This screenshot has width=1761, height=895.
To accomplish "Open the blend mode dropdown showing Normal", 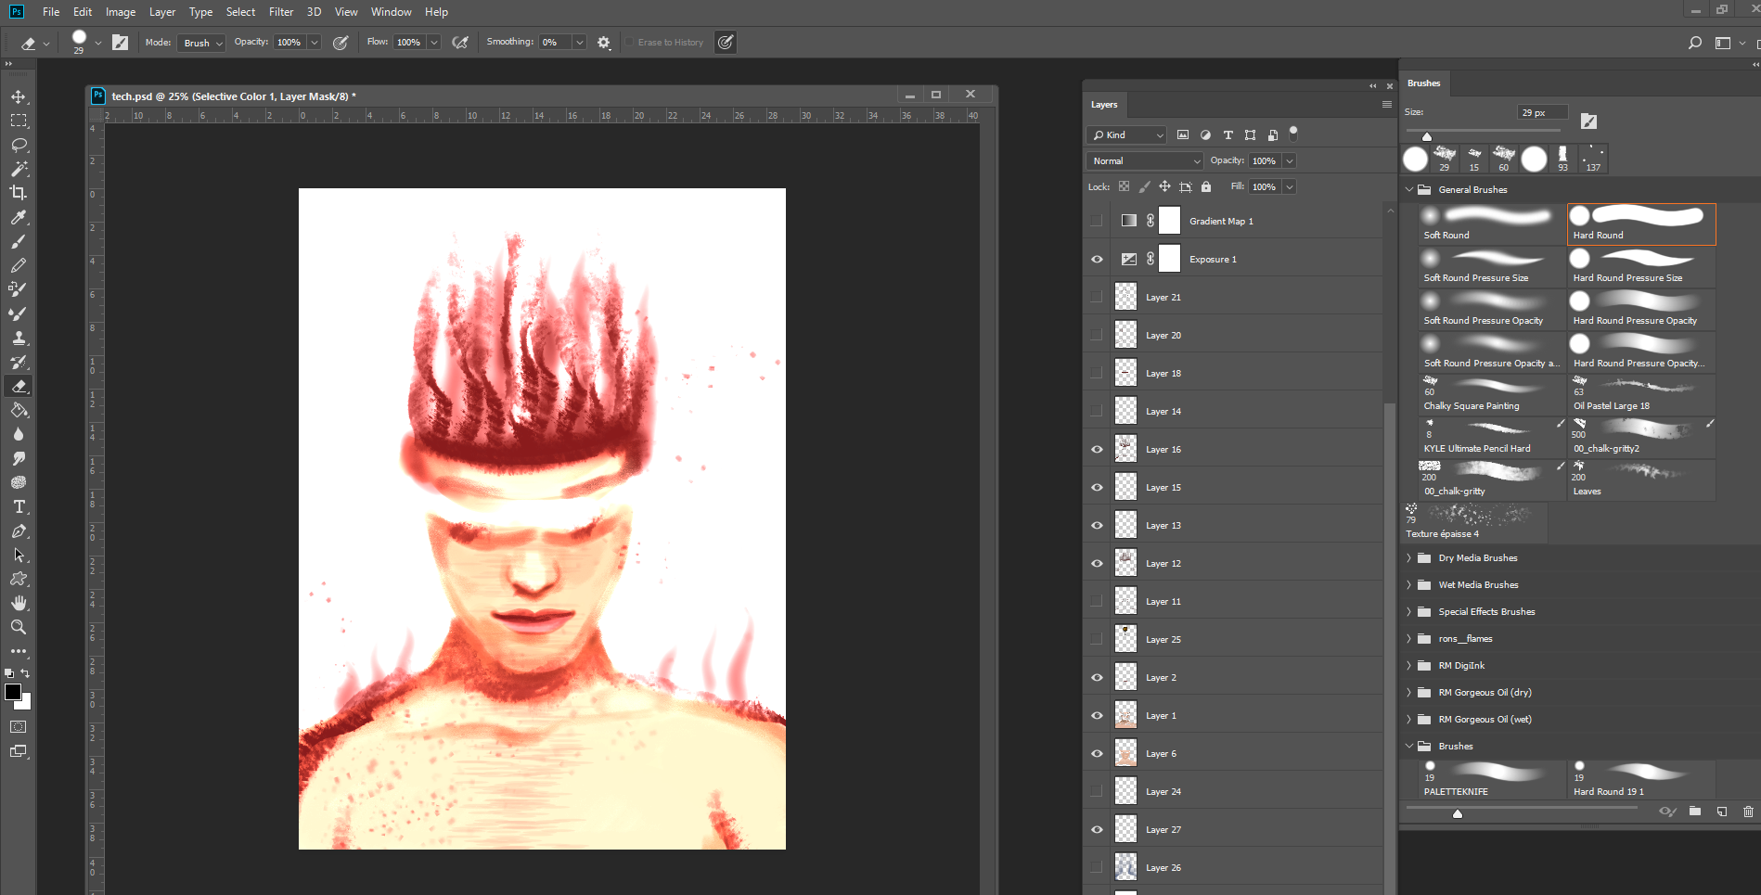I will pos(1143,160).
